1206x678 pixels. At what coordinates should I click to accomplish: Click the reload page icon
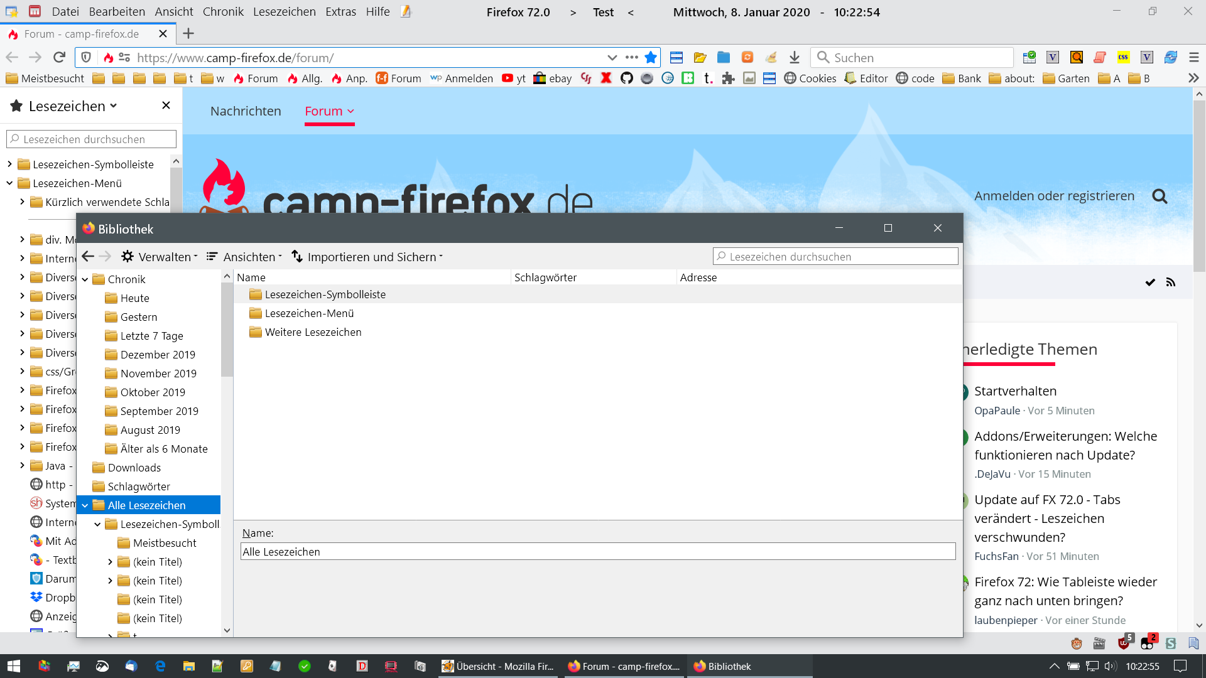click(59, 58)
